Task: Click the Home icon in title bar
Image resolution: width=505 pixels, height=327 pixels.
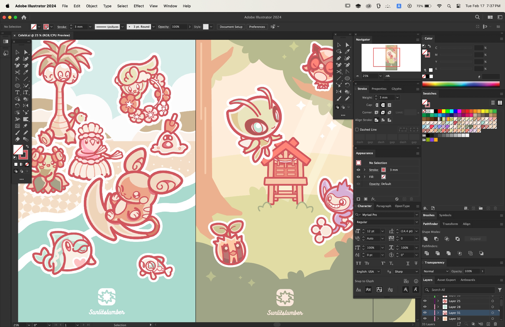Action: tap(24, 17)
